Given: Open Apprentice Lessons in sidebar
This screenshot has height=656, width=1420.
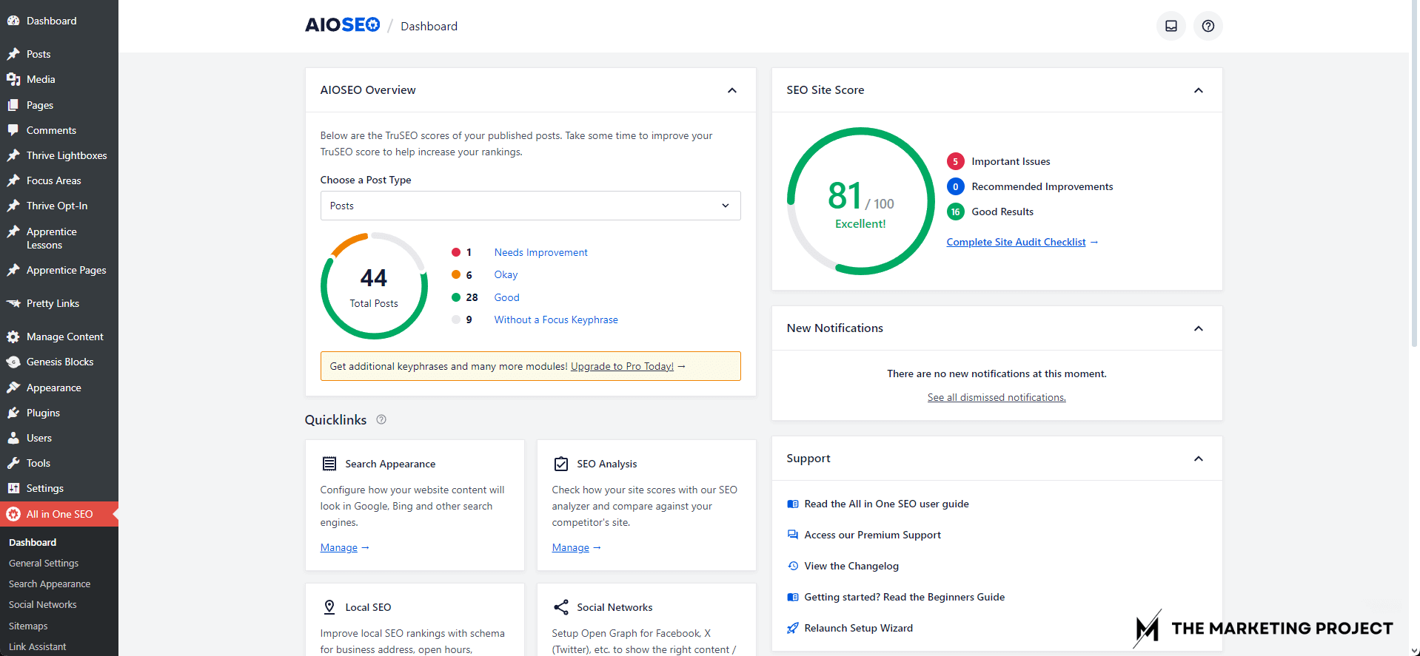Looking at the screenshot, I should coord(59,238).
